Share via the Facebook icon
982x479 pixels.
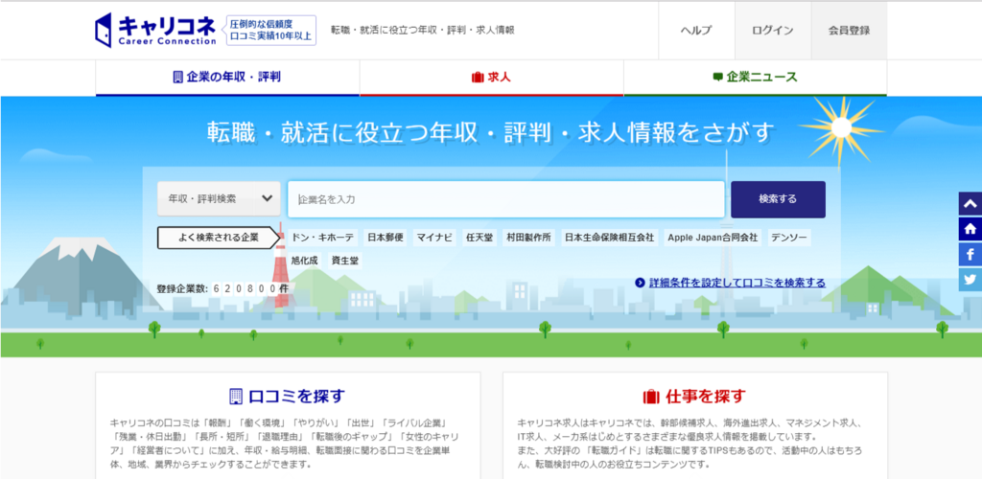point(970,255)
